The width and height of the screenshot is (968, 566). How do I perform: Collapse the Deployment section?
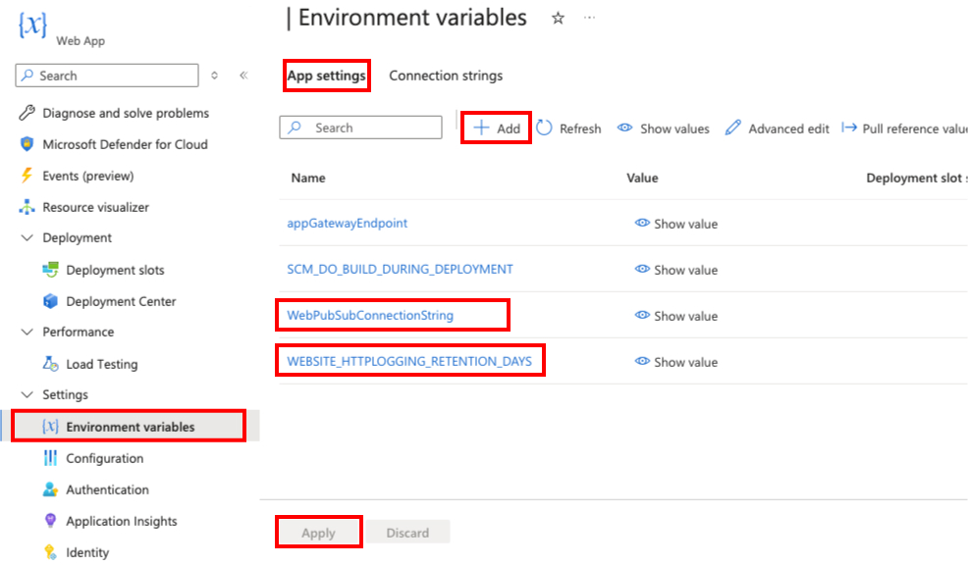click(x=27, y=238)
